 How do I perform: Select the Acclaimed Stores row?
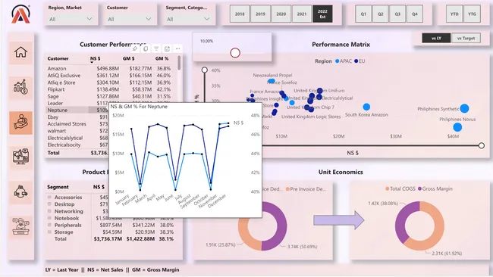point(77,124)
